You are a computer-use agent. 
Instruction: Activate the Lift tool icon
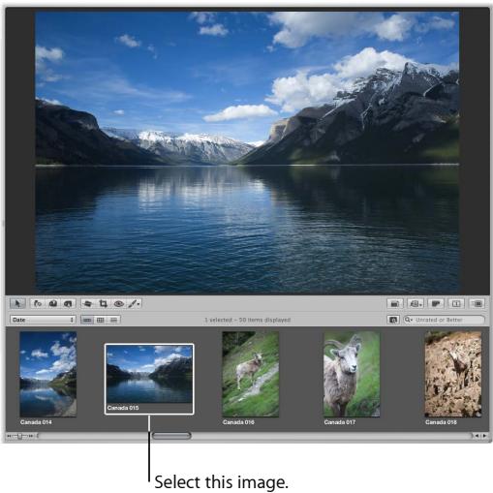tap(53, 303)
